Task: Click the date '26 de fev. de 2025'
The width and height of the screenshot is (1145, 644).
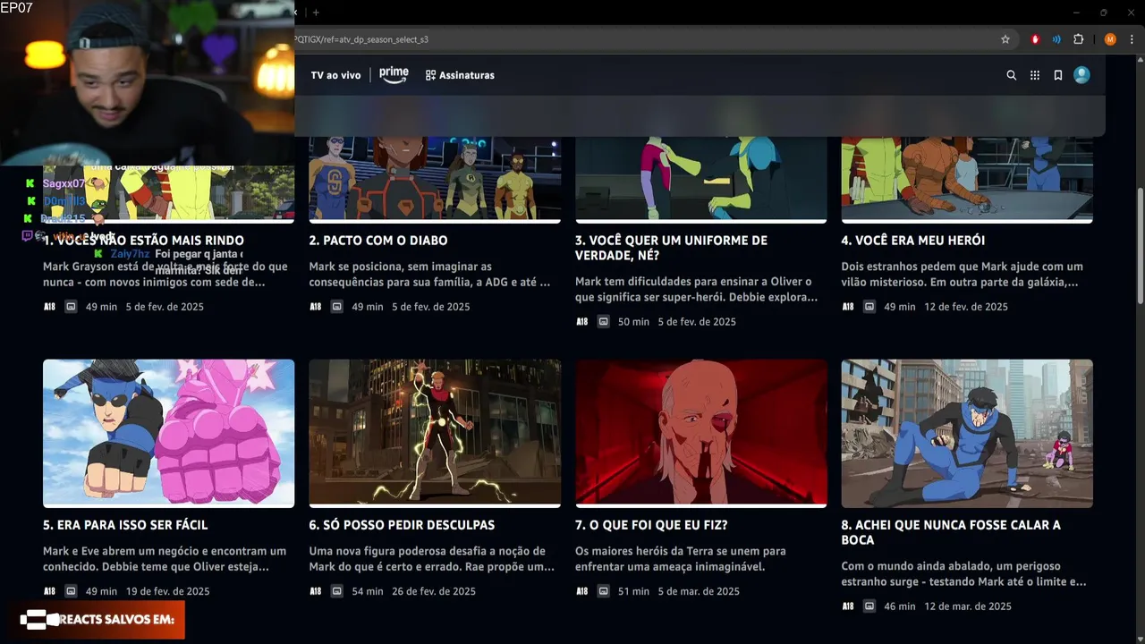Action: 434,591
